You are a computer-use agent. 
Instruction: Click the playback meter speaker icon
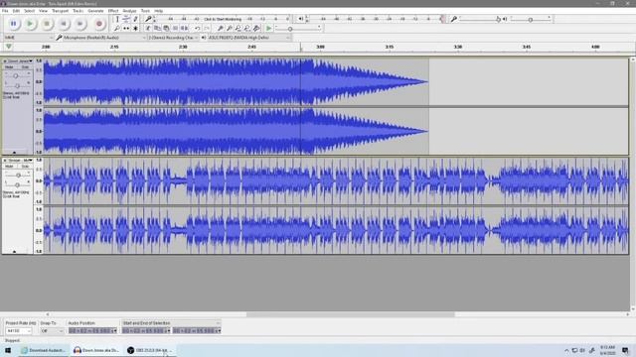[301, 19]
